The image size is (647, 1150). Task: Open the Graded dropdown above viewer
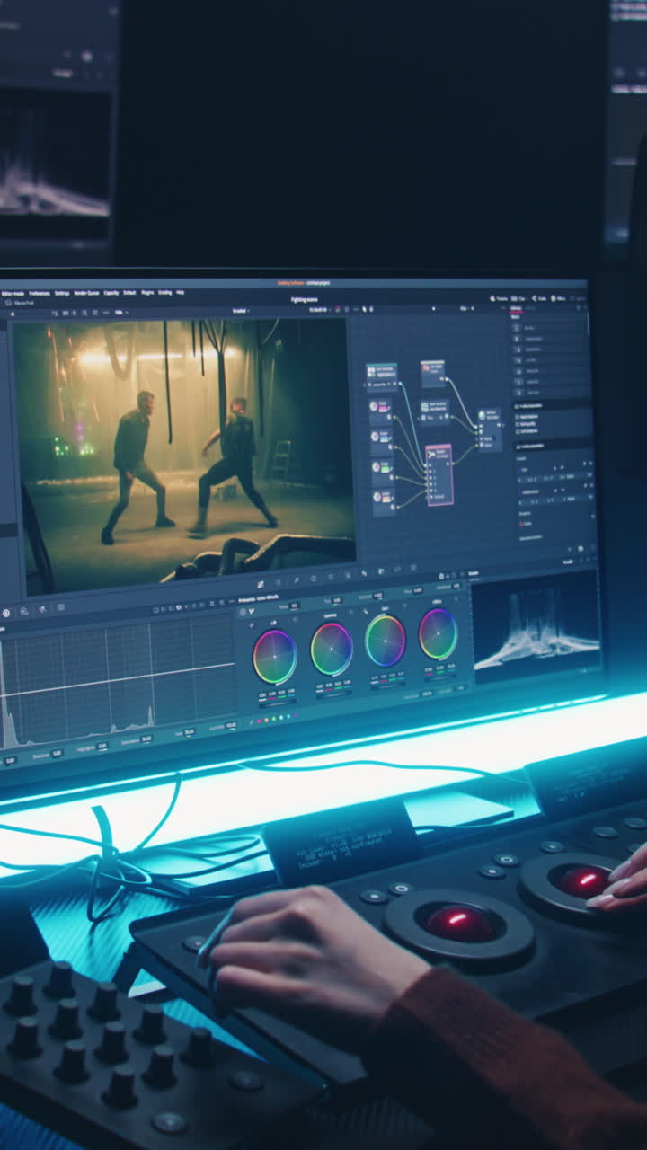[240, 310]
